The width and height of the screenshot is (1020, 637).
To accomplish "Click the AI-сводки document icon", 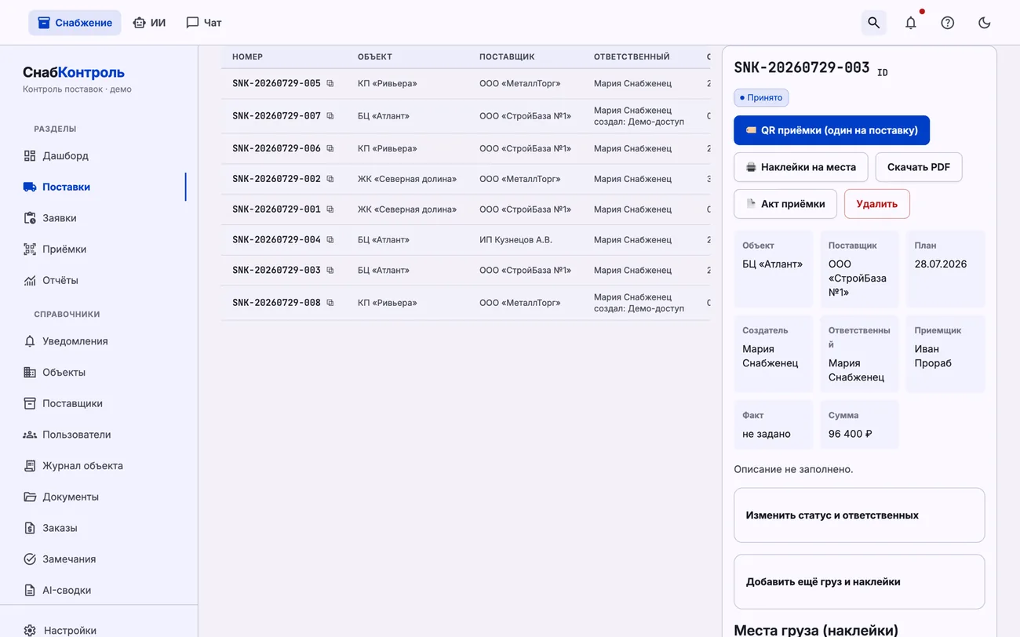I will click(30, 590).
